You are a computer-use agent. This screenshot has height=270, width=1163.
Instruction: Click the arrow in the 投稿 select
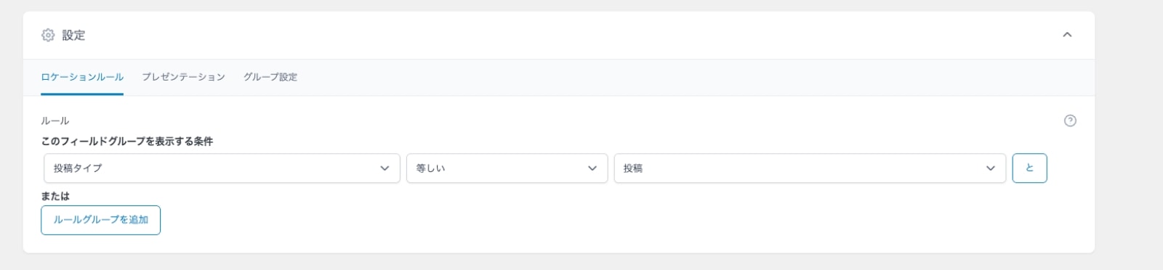[x=990, y=168]
